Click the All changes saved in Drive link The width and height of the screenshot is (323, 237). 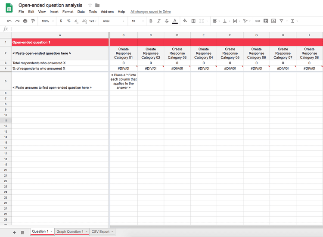click(x=151, y=12)
